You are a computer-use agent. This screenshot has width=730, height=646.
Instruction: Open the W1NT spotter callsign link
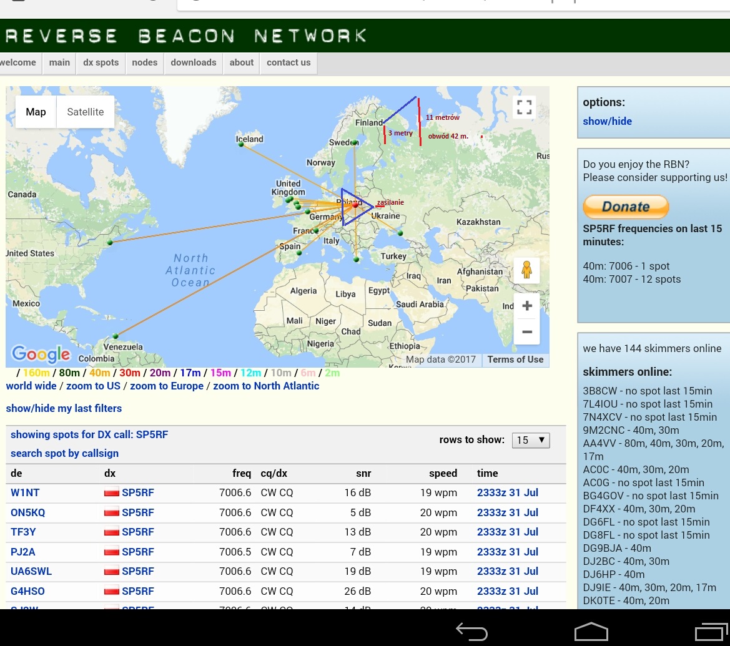25,493
